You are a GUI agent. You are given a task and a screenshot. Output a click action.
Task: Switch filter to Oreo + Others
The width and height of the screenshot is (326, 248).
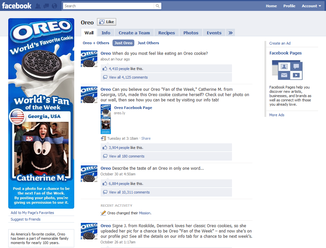tap(96, 43)
